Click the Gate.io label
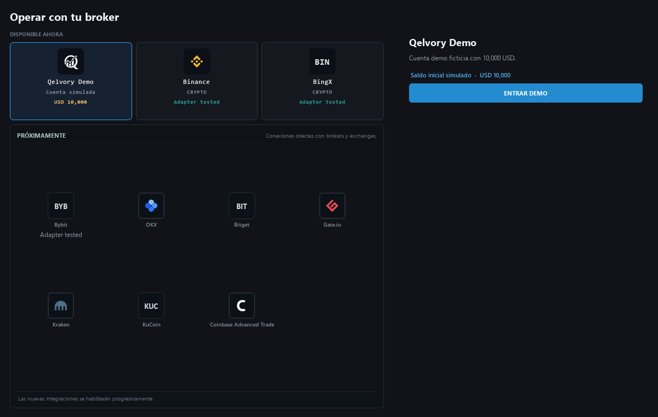 tap(332, 225)
